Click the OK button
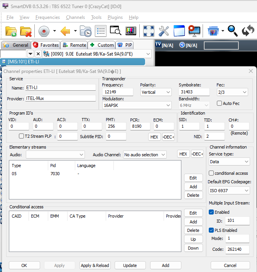Screen dimensions: 257x272 point(24,265)
